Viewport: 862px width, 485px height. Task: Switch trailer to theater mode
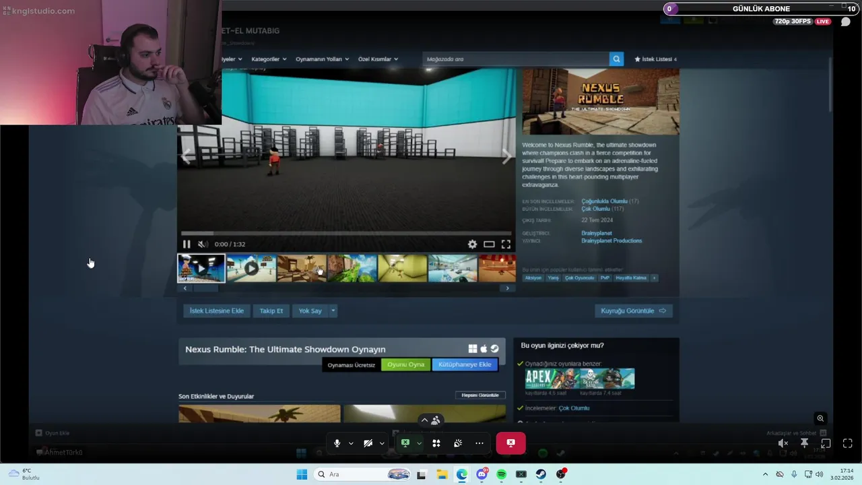pos(489,245)
